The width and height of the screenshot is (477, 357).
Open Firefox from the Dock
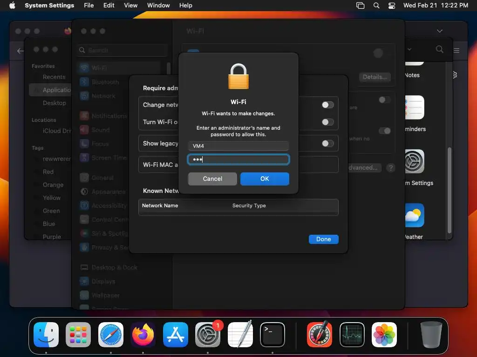pos(143,335)
